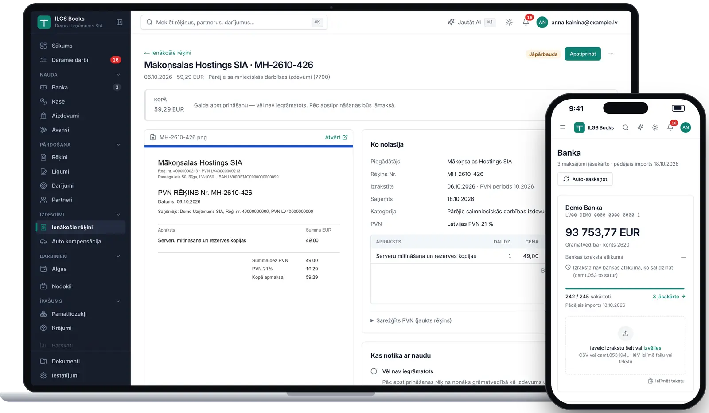Screen dimensions: 709x413
Task: Click the Jāpārbauda status badge
Action: click(543, 54)
